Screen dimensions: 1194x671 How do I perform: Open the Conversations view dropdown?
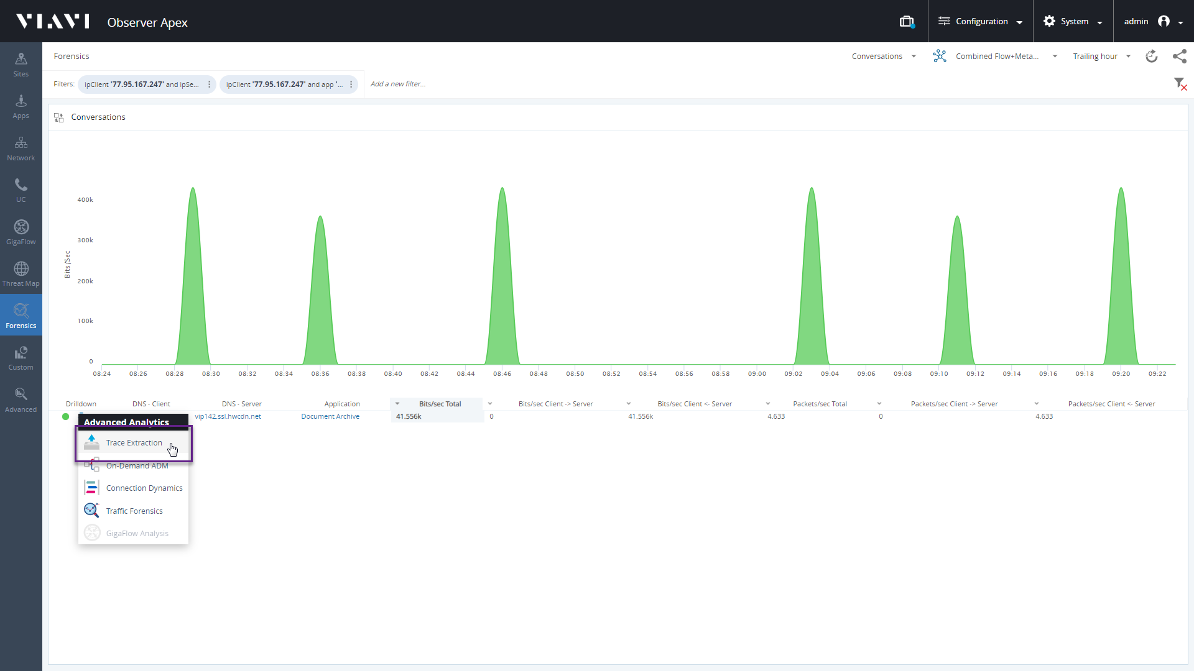coord(884,57)
